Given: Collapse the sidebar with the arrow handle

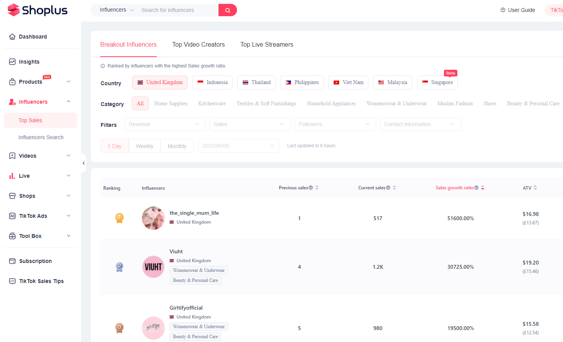Looking at the screenshot, I should pyautogui.click(x=84, y=163).
